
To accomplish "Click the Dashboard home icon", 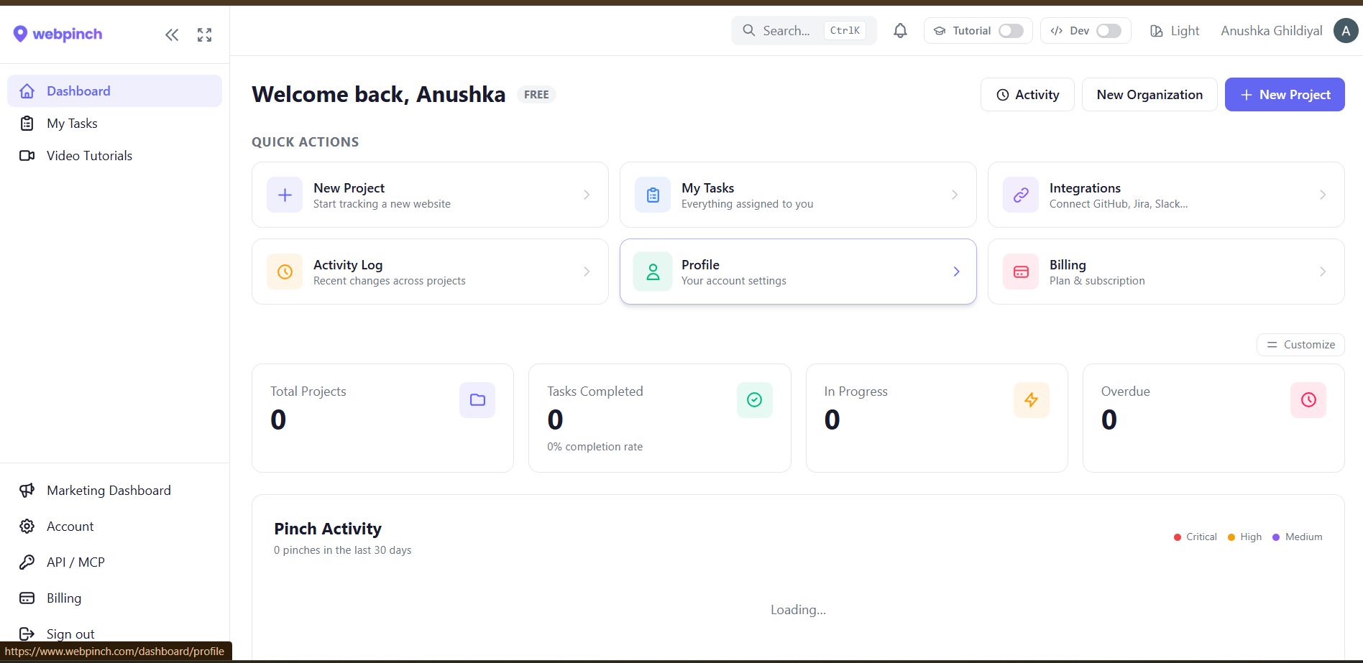I will pyautogui.click(x=27, y=91).
